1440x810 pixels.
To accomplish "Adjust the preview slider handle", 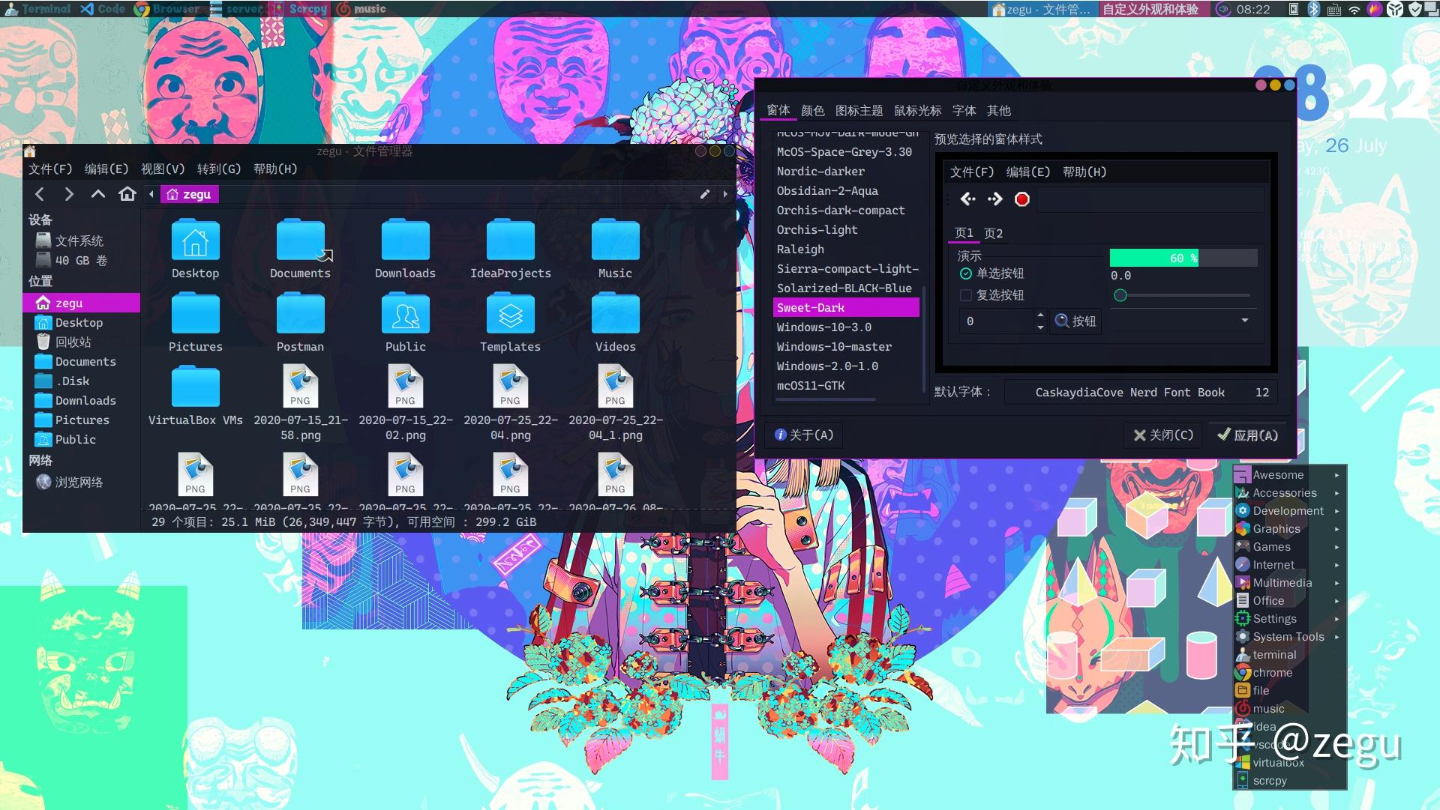I will click(x=1120, y=295).
